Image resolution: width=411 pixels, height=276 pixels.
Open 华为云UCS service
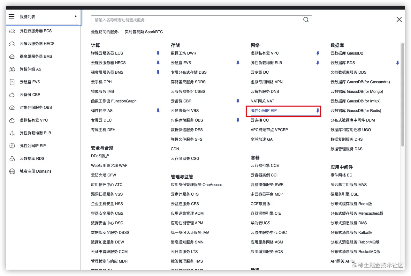coord(260,223)
